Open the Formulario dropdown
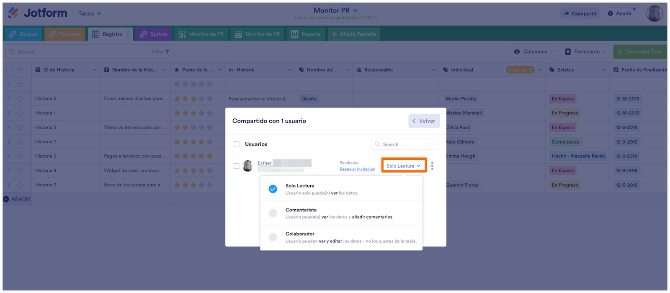Screen dimensions: 670x293 (x=585, y=51)
